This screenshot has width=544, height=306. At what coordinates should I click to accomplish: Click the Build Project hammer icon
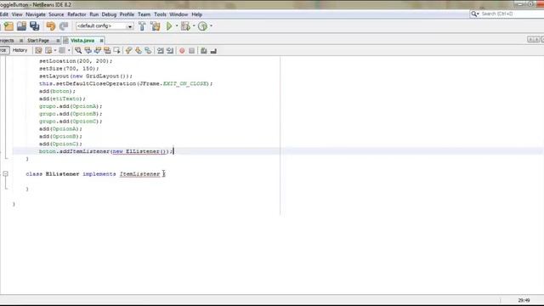tap(142, 26)
